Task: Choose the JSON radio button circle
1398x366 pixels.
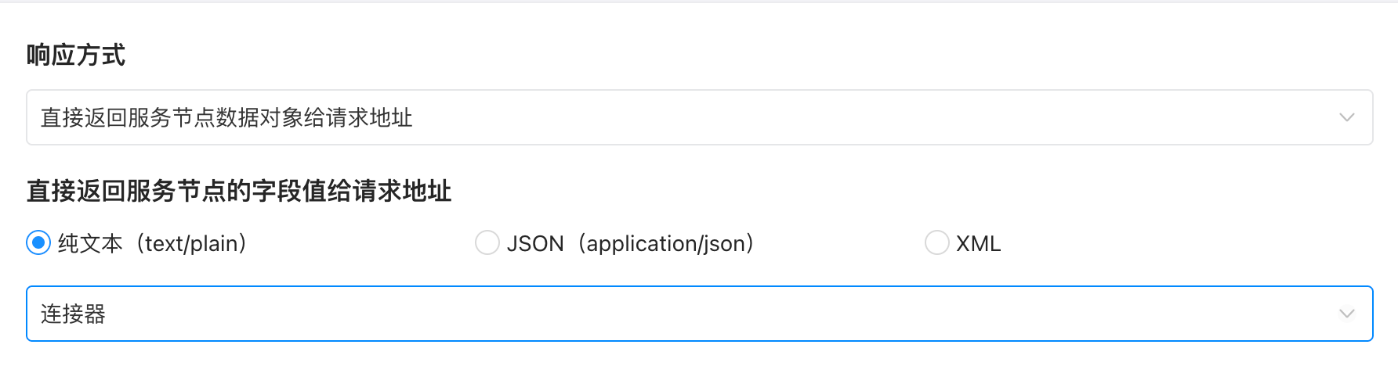Action: pyautogui.click(x=487, y=243)
